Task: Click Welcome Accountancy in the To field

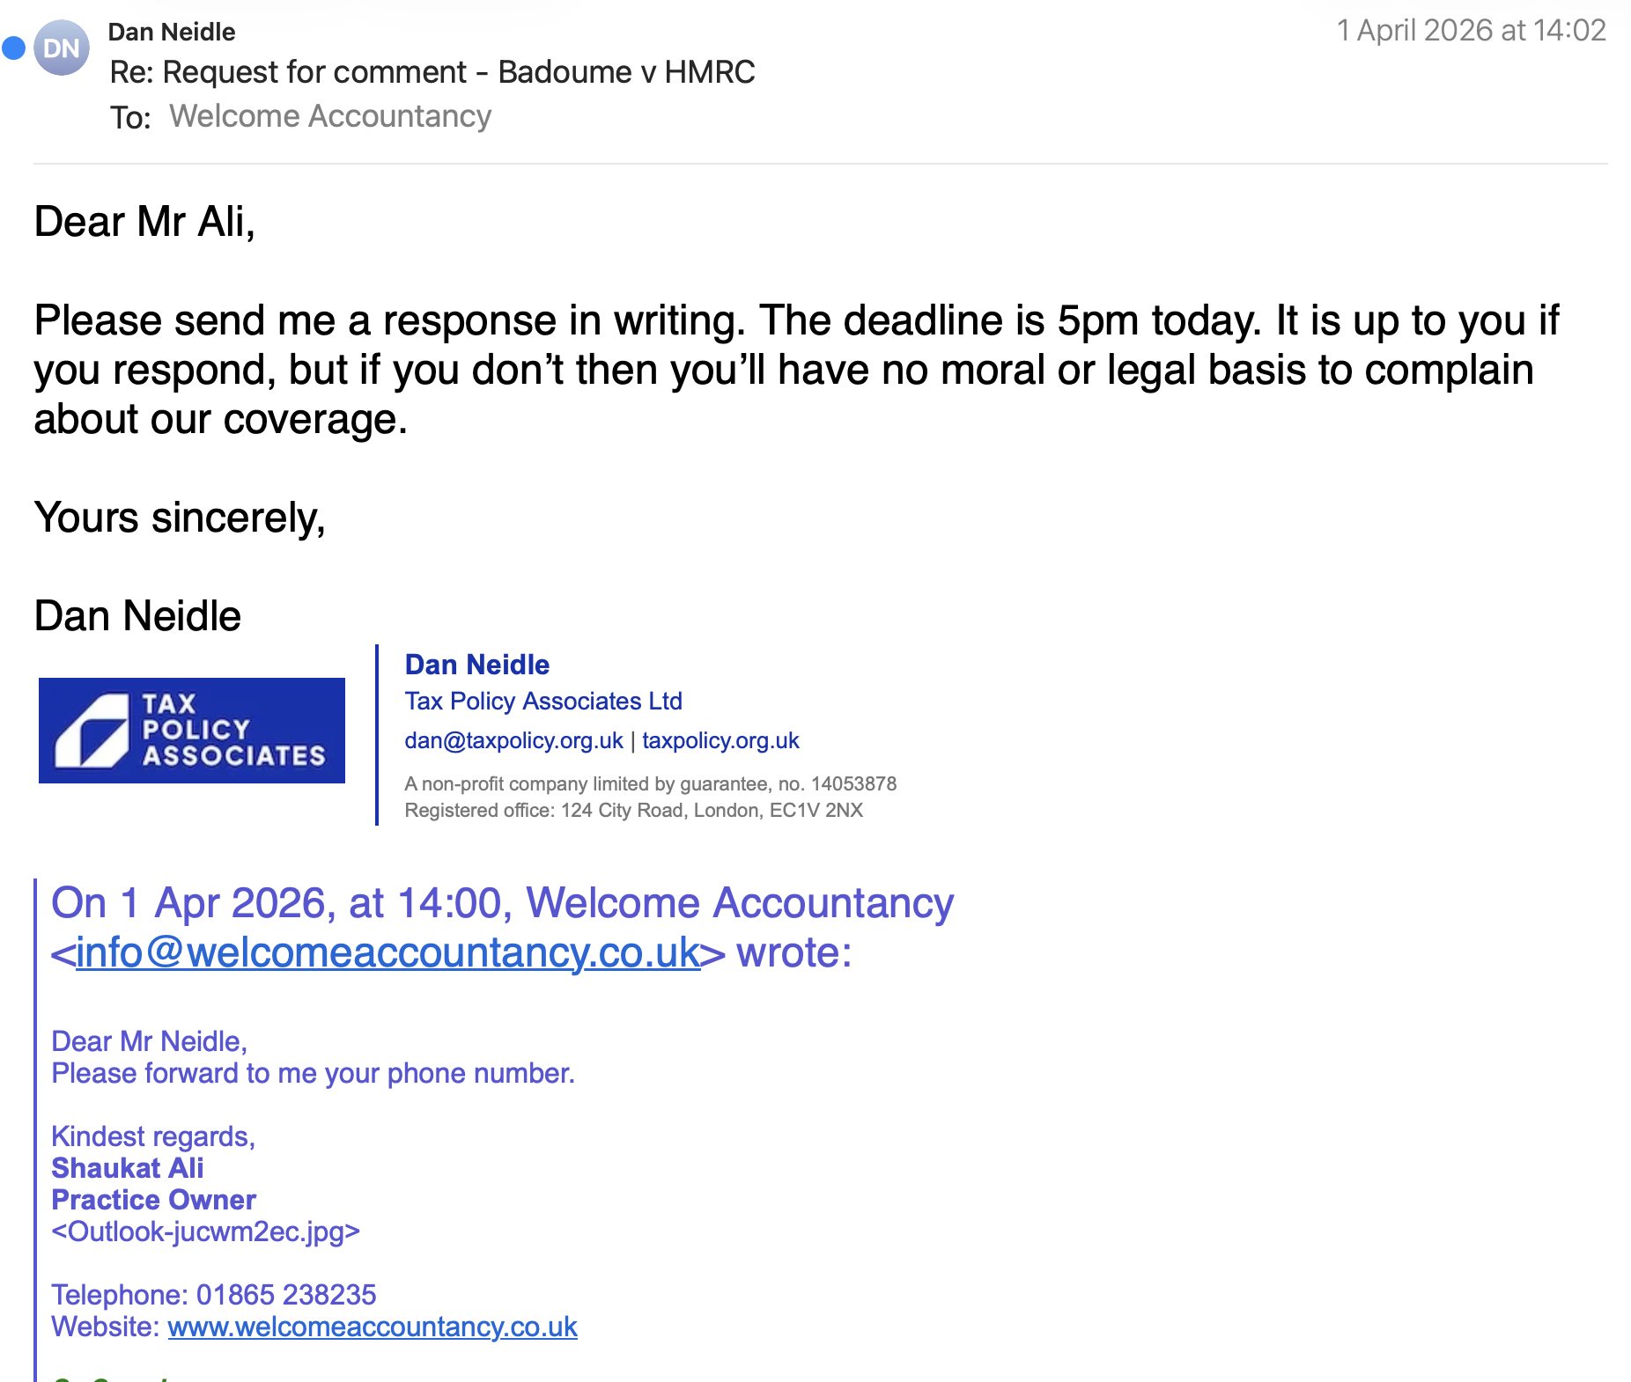Action: 331,115
